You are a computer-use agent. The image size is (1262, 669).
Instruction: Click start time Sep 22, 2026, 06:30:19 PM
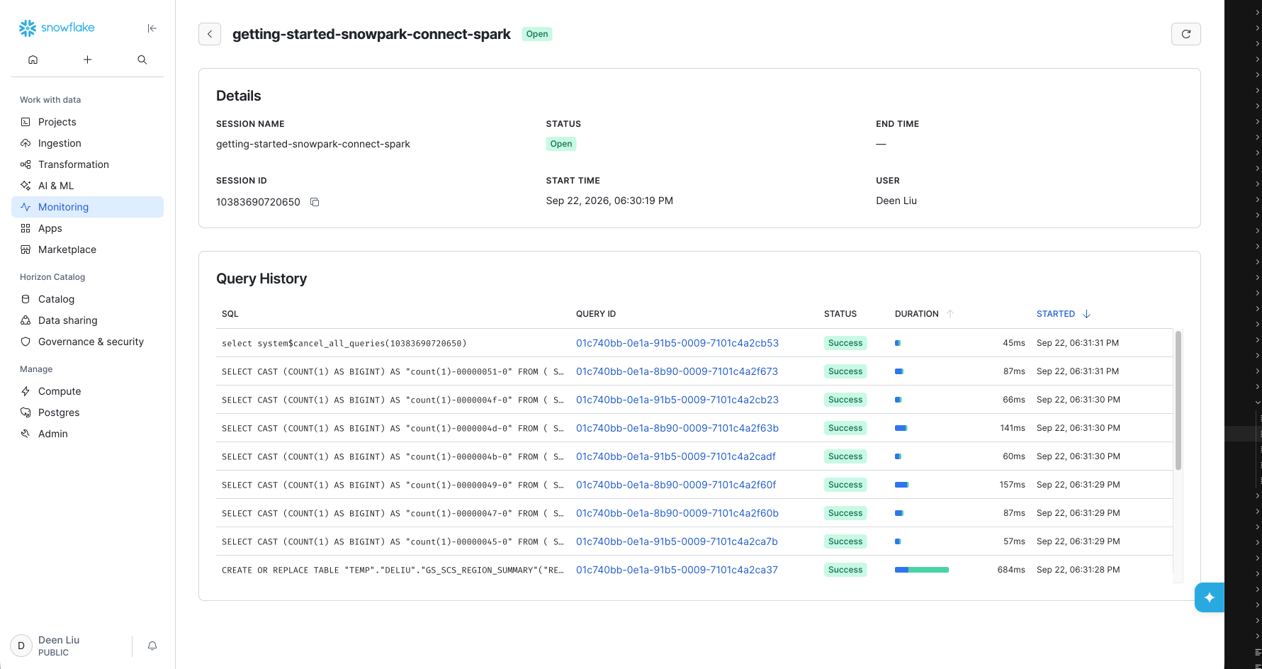tap(609, 201)
